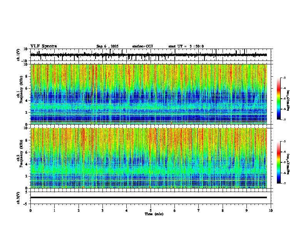Select the ch.2 "Frequency (kHz)" axis label

pyautogui.click(x=21, y=153)
